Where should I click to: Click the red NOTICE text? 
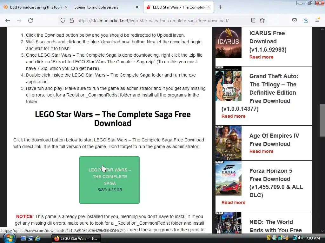24,216
